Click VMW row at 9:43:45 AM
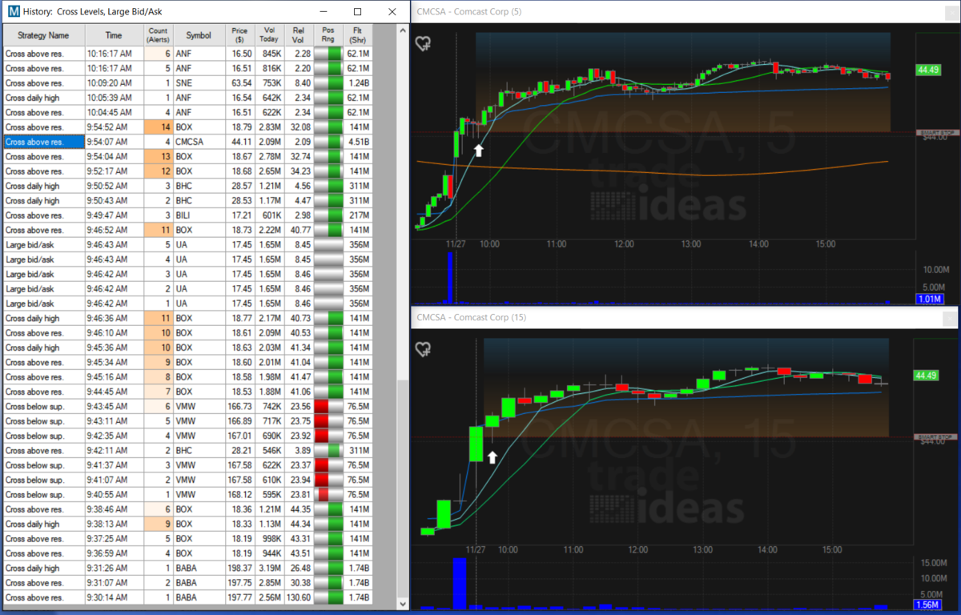 (187, 407)
